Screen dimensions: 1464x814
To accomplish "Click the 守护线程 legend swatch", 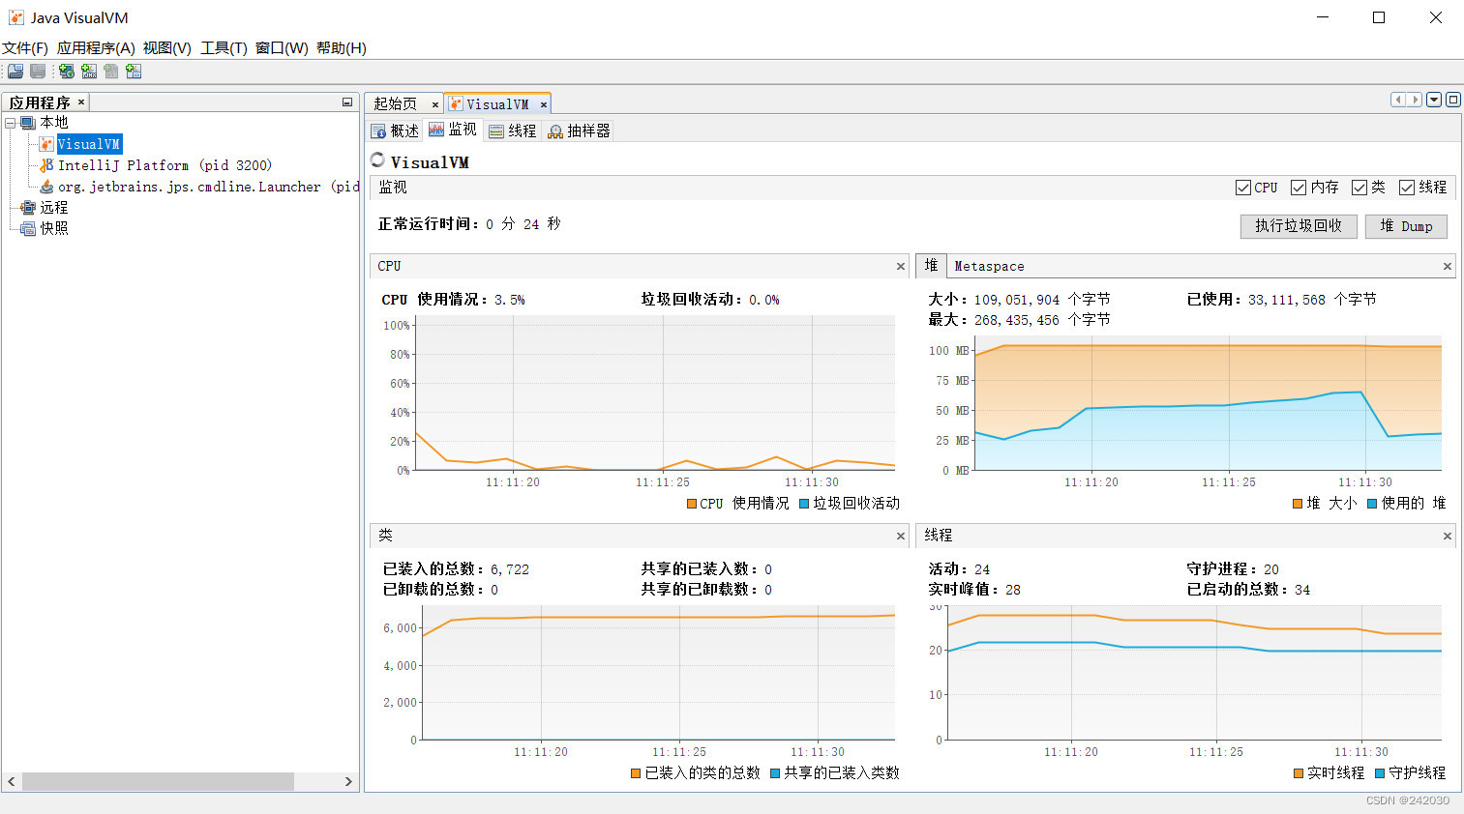I will click(1380, 773).
